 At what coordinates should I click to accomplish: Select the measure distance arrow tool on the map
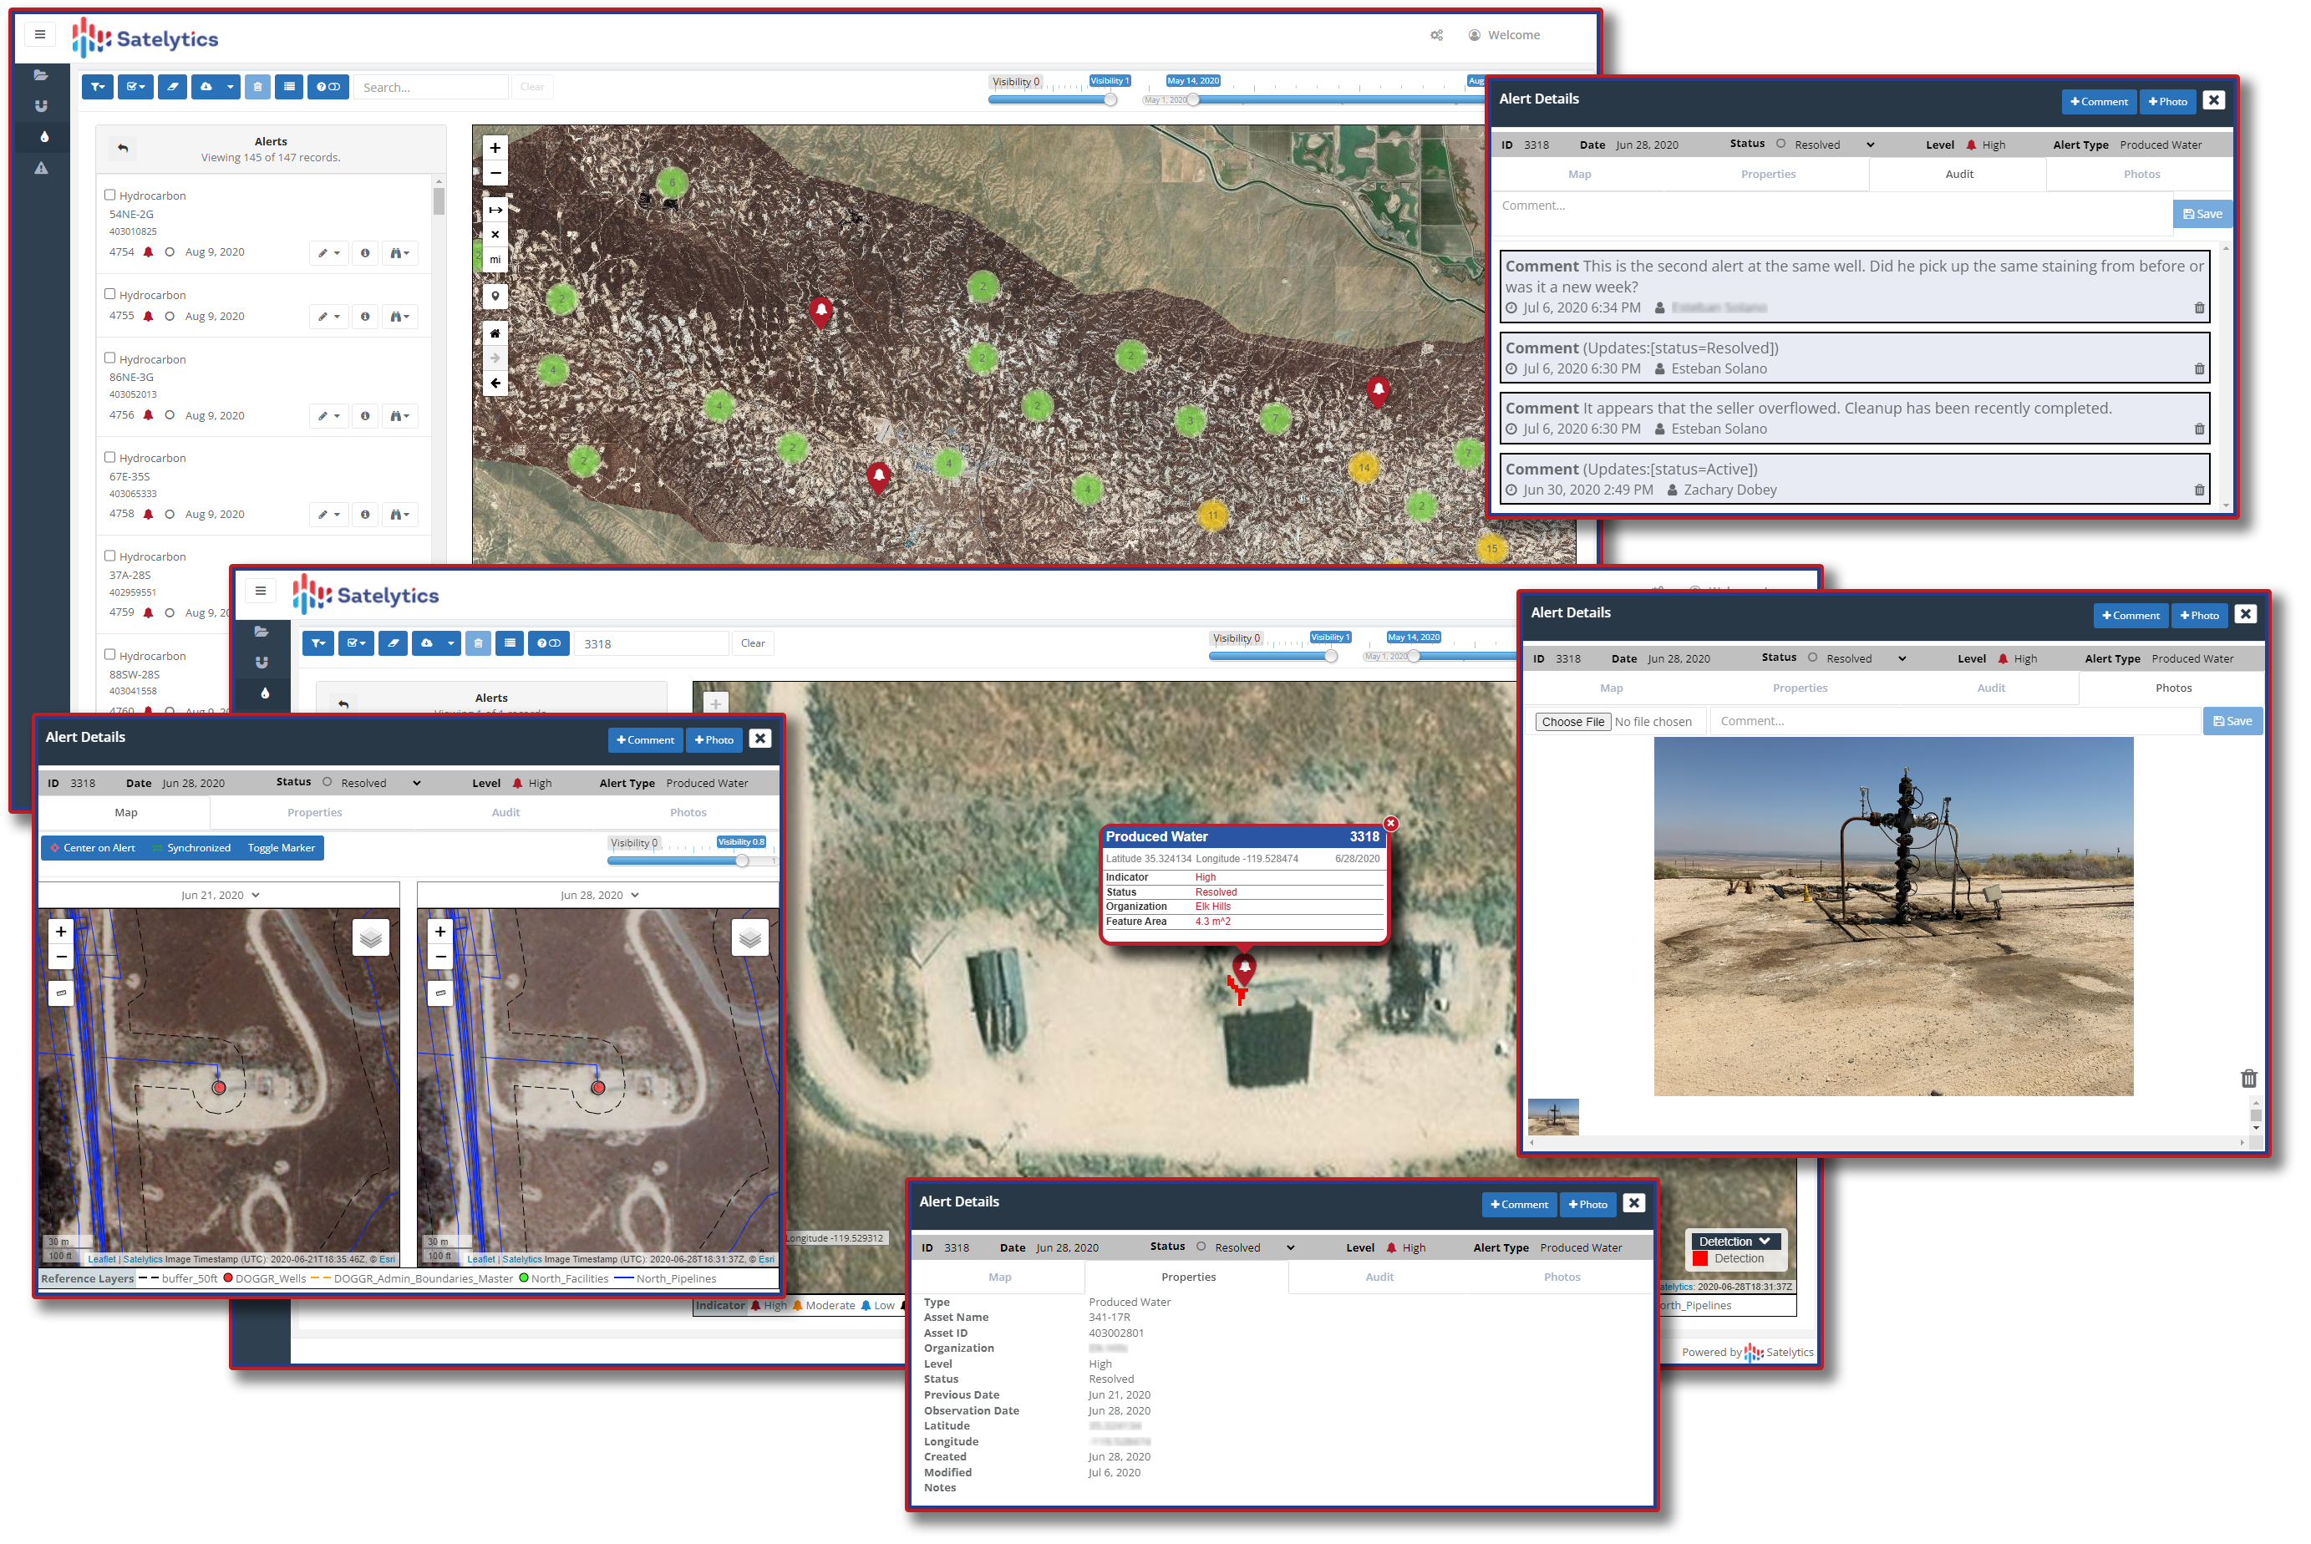495,210
